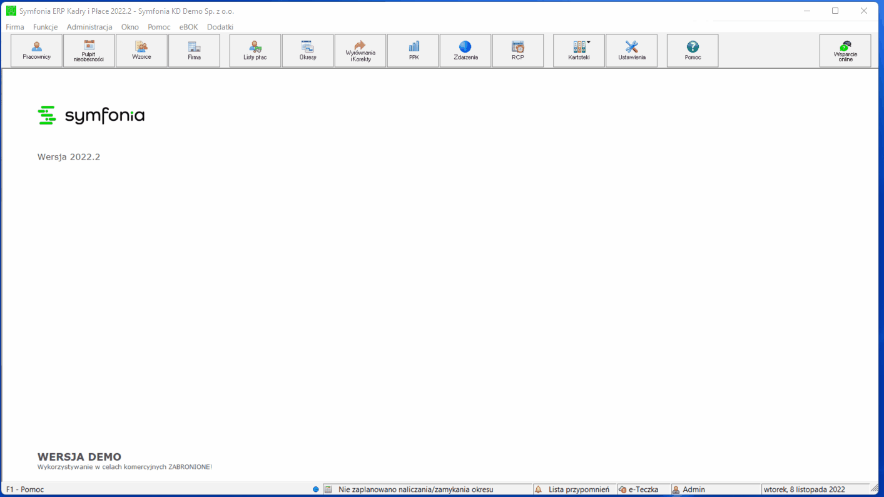
Task: Open the Pracownicy toolbar button
Action: point(36,51)
